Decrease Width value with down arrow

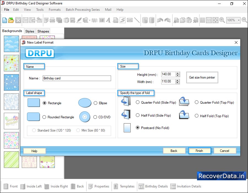pyautogui.click(x=177, y=83)
